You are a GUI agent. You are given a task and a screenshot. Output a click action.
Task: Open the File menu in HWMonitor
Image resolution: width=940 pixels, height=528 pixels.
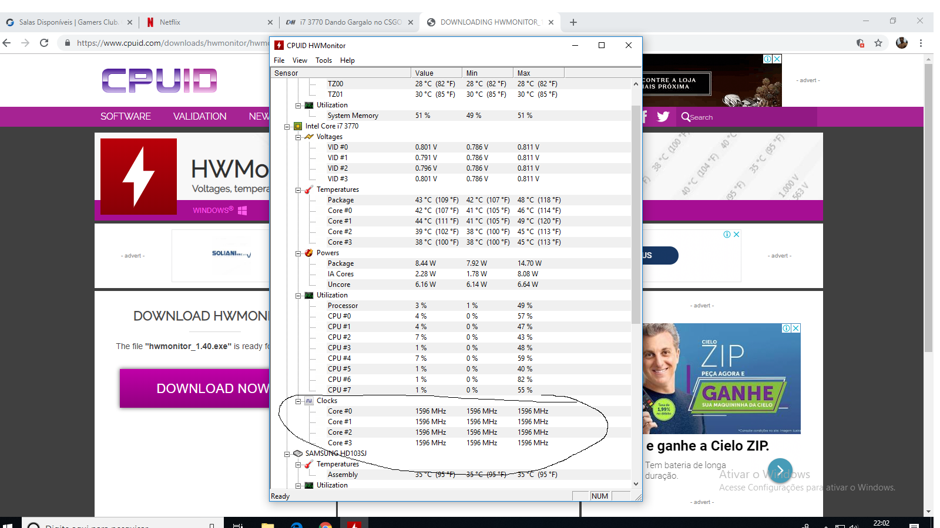279,60
